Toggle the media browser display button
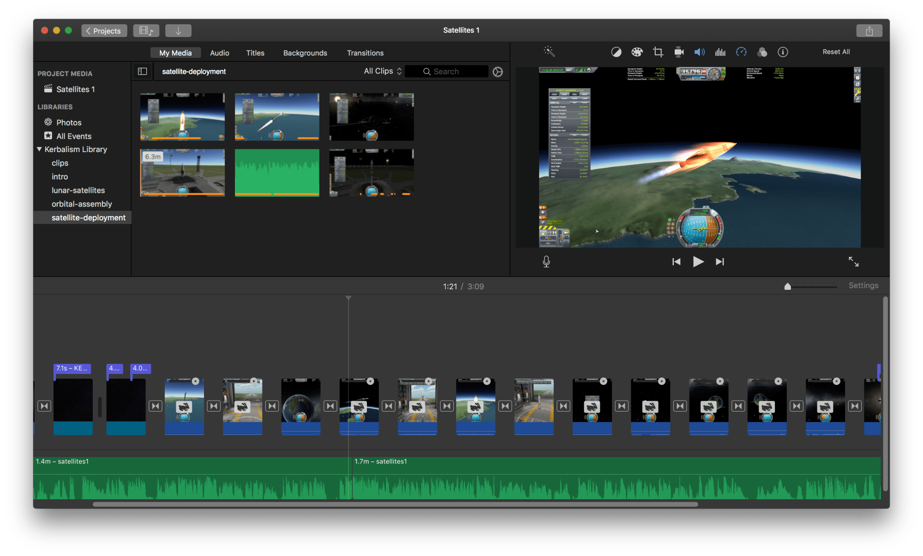923x556 pixels. (x=146, y=31)
